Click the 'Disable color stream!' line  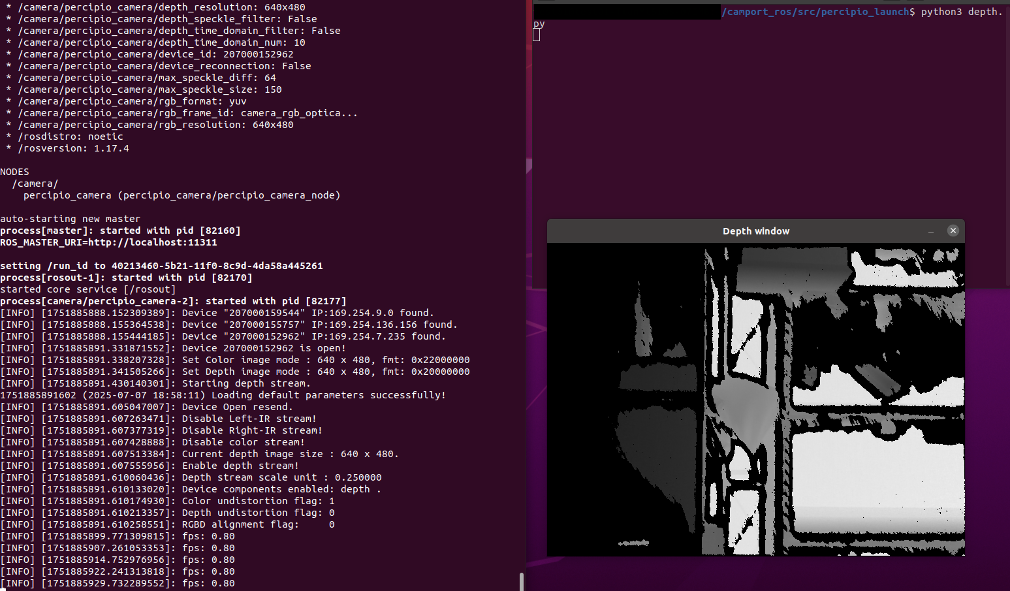coord(153,442)
